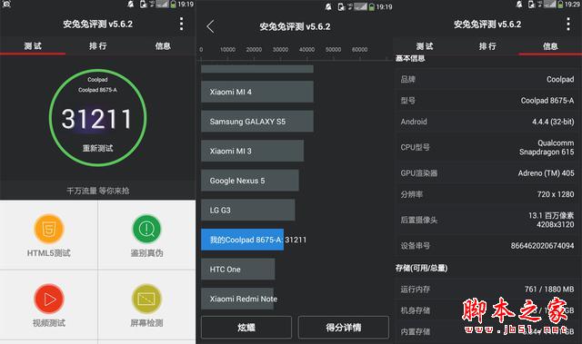Launch the HTML5测试 orange icon

(x=49, y=229)
